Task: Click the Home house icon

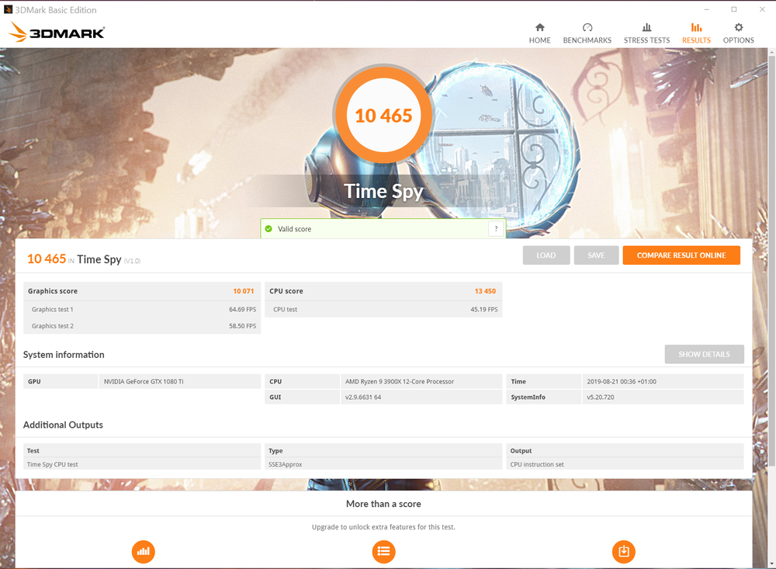Action: coord(539,27)
